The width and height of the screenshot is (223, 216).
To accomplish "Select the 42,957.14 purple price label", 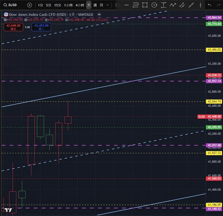I will pos(214,81).
